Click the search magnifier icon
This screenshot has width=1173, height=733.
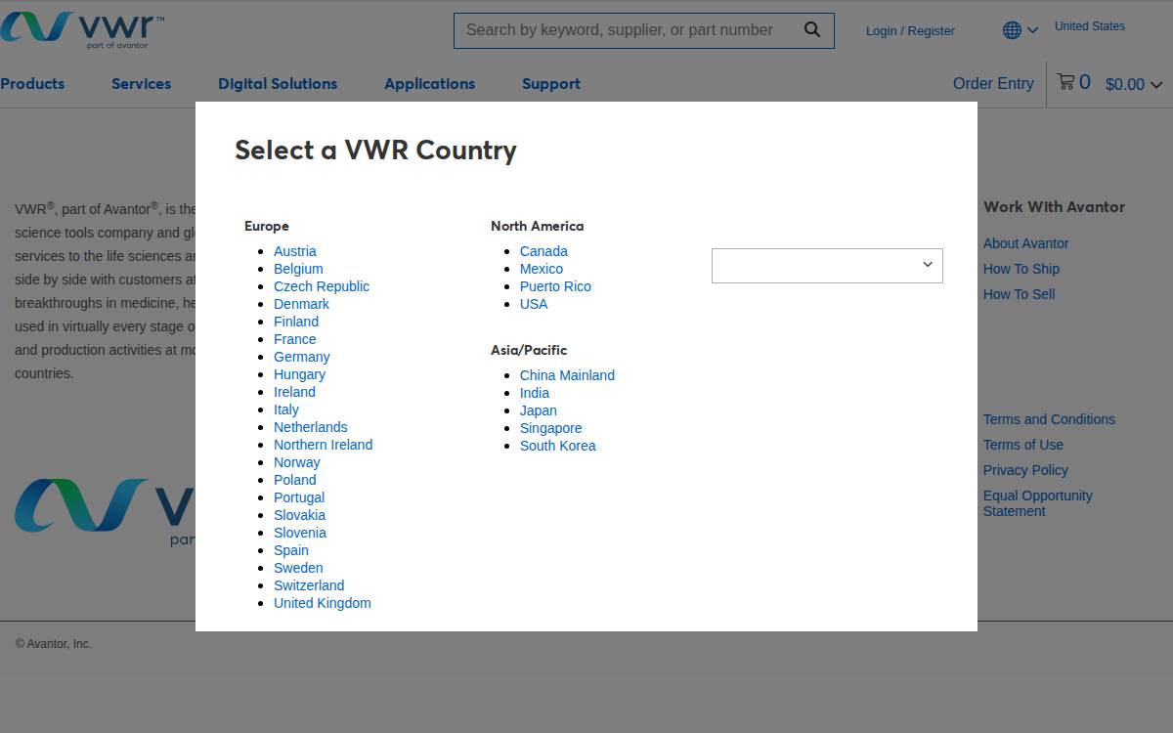point(812,29)
